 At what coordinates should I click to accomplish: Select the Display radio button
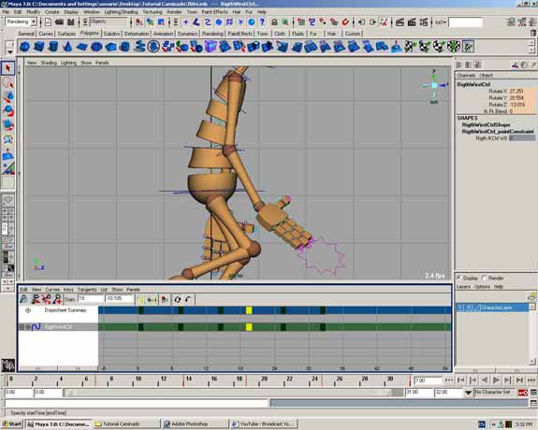[458, 278]
